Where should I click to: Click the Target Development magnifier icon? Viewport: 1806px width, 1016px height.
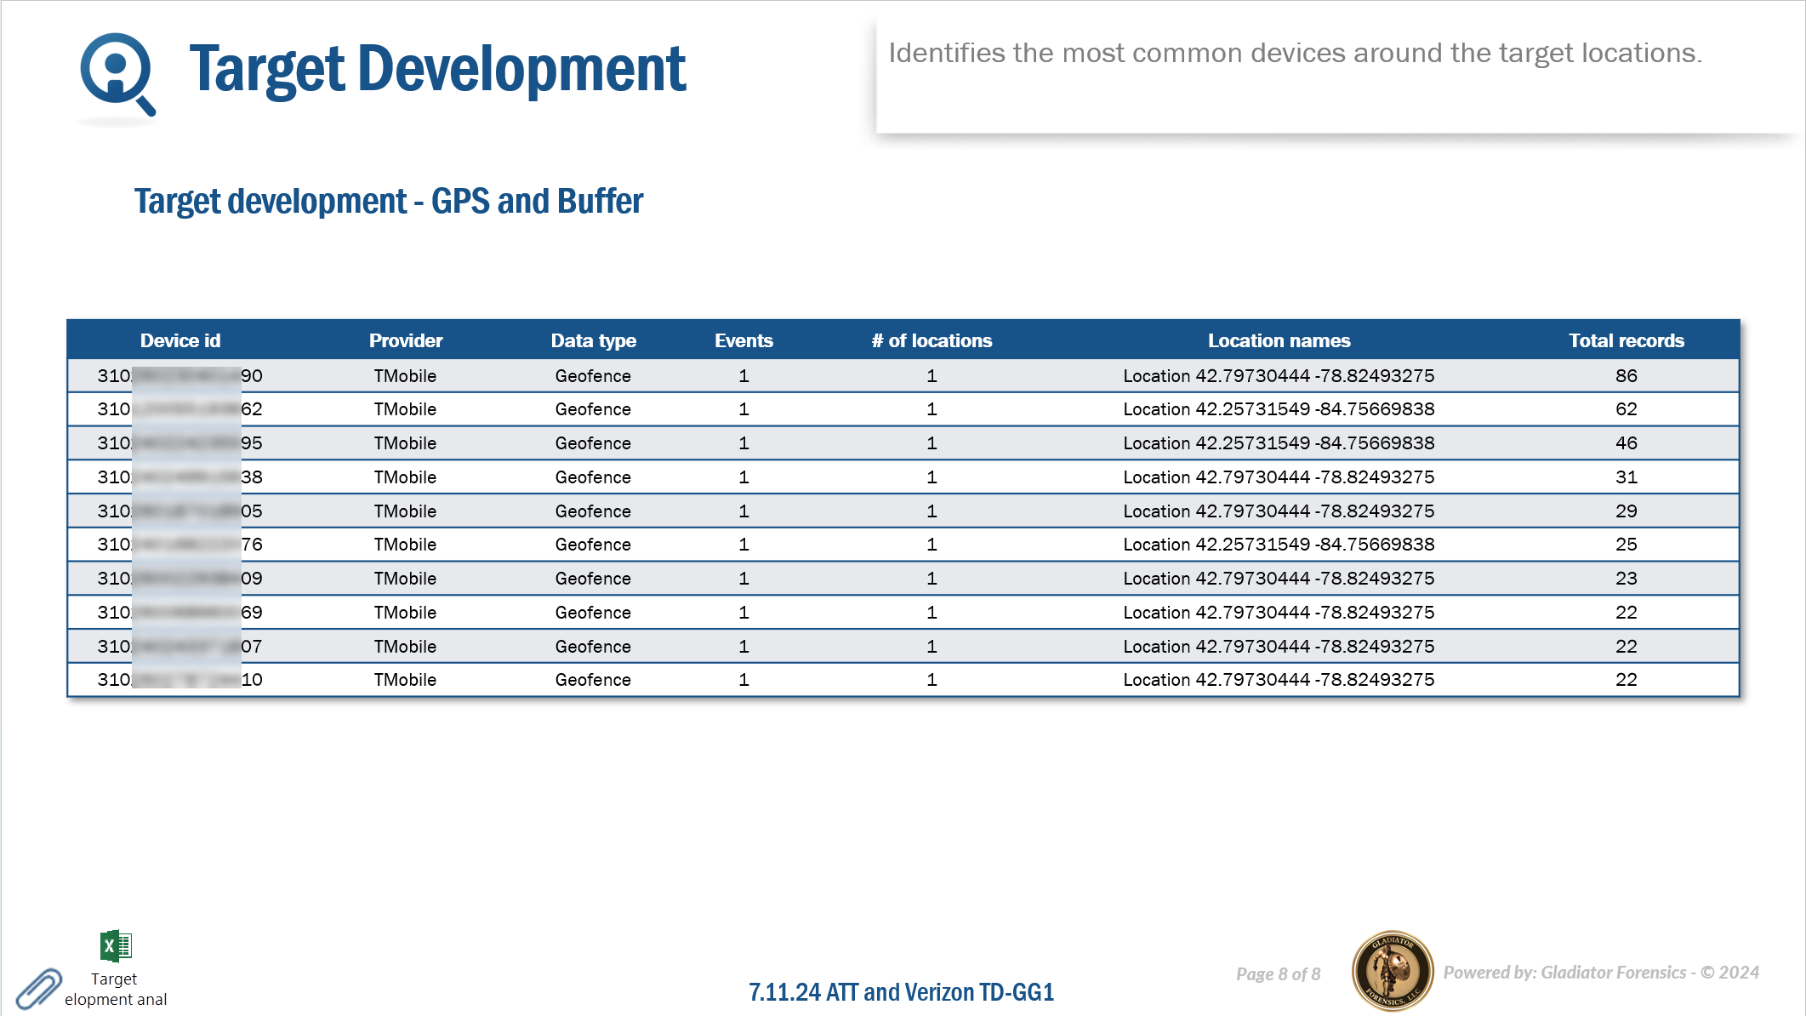pos(117,73)
